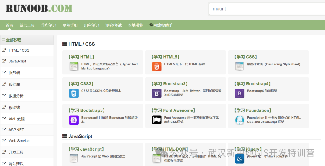Screen dimensions: 325x166
Task: Click the 【学习 Foundation】 card title
Action: pyautogui.click(x=253, y=110)
